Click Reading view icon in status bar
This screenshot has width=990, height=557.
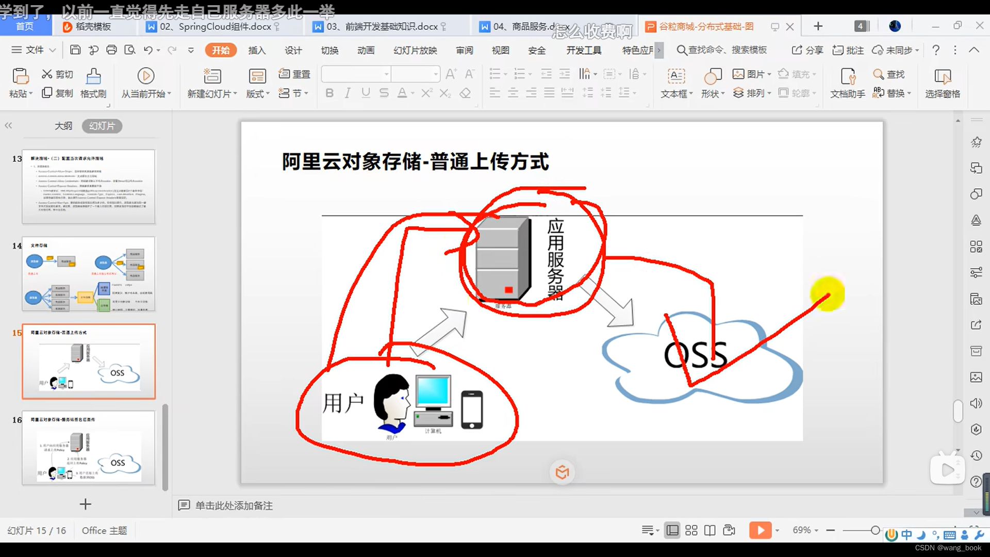[710, 530]
